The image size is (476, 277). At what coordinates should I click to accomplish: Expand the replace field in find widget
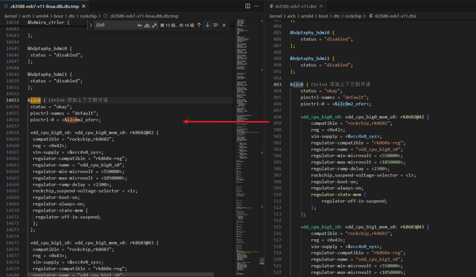[x=91, y=25]
